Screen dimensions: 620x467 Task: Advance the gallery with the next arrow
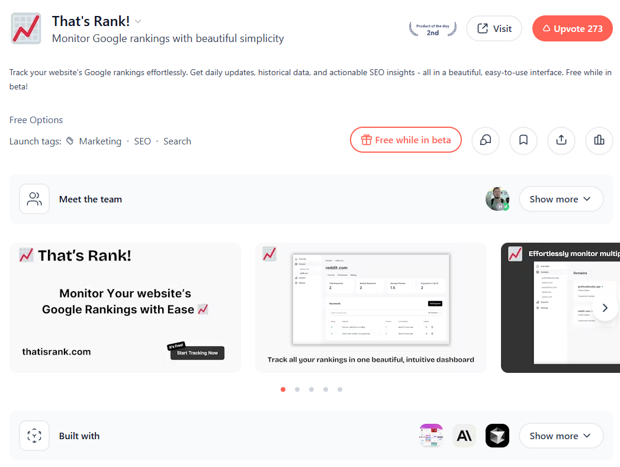tap(605, 308)
